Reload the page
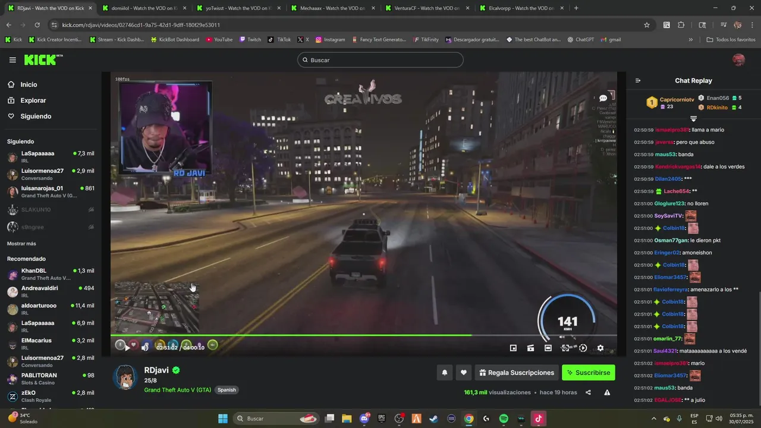761x428 pixels. 37,25
